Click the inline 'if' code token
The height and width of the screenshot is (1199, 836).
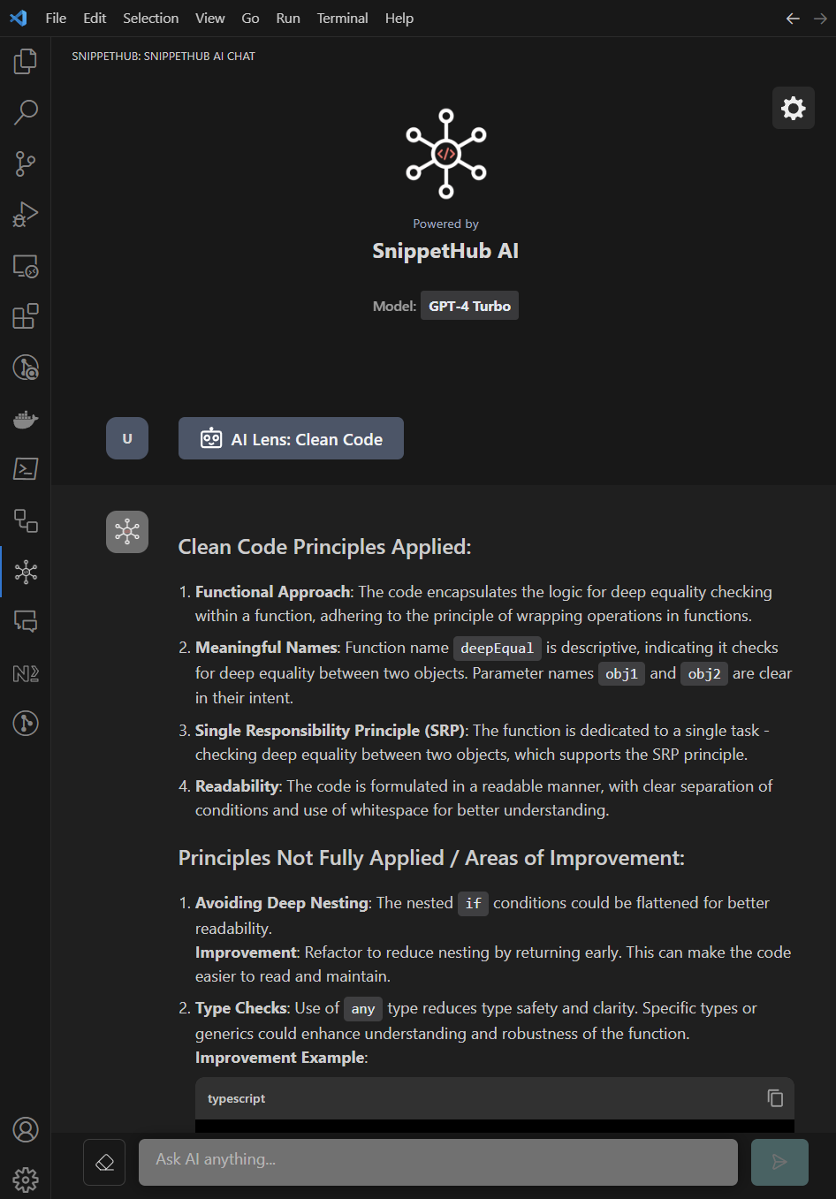(x=473, y=903)
